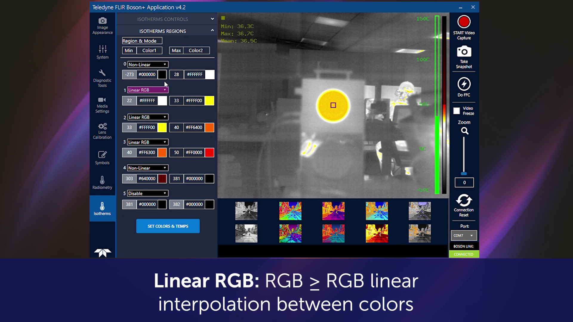Select second top-row rainbow palette thumbnail

point(290,211)
